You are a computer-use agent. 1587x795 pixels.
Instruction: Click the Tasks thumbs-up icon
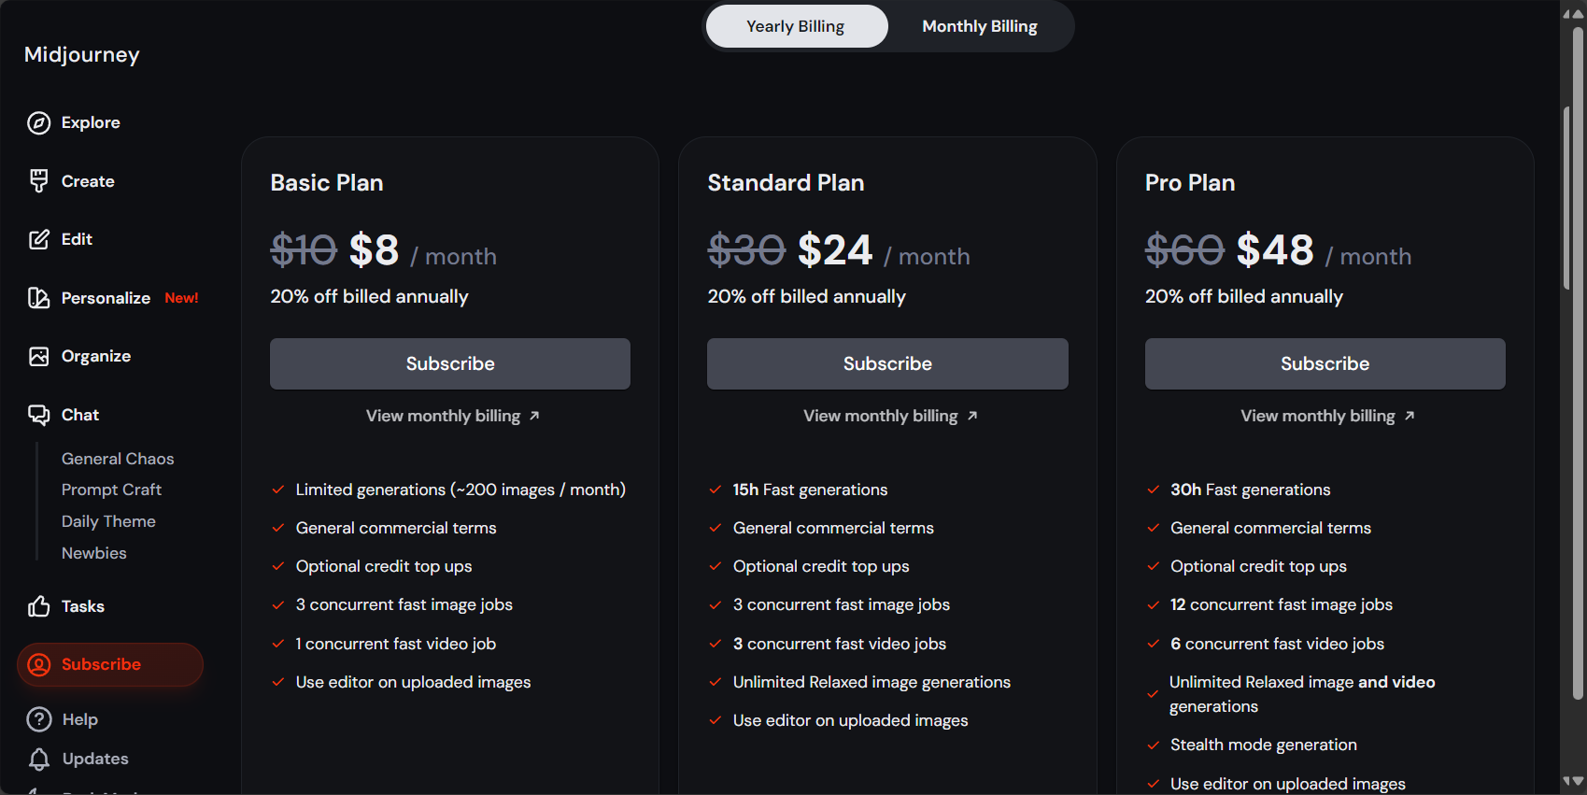[38, 606]
